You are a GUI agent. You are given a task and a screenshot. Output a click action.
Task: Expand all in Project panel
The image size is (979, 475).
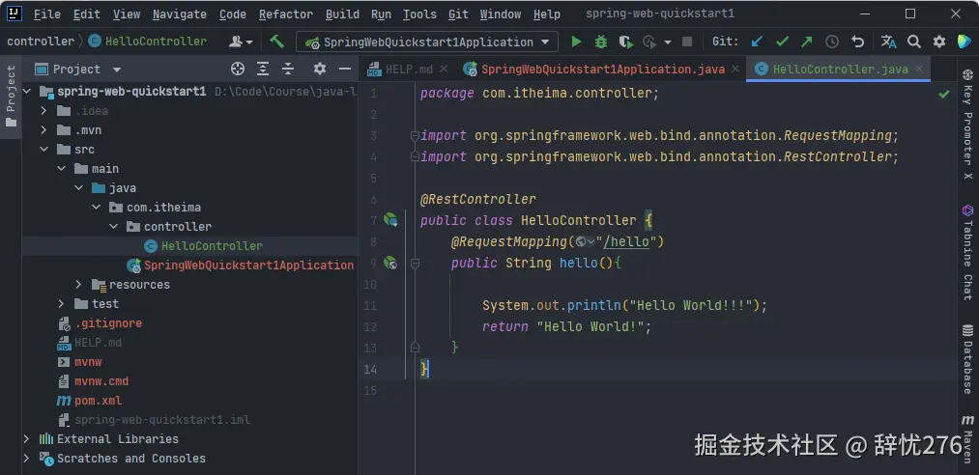pos(264,69)
